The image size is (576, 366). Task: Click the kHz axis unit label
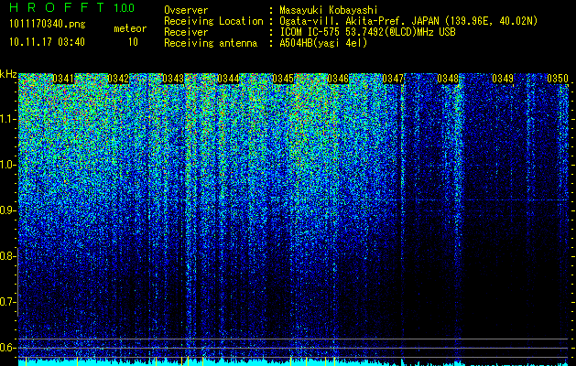tap(8, 74)
